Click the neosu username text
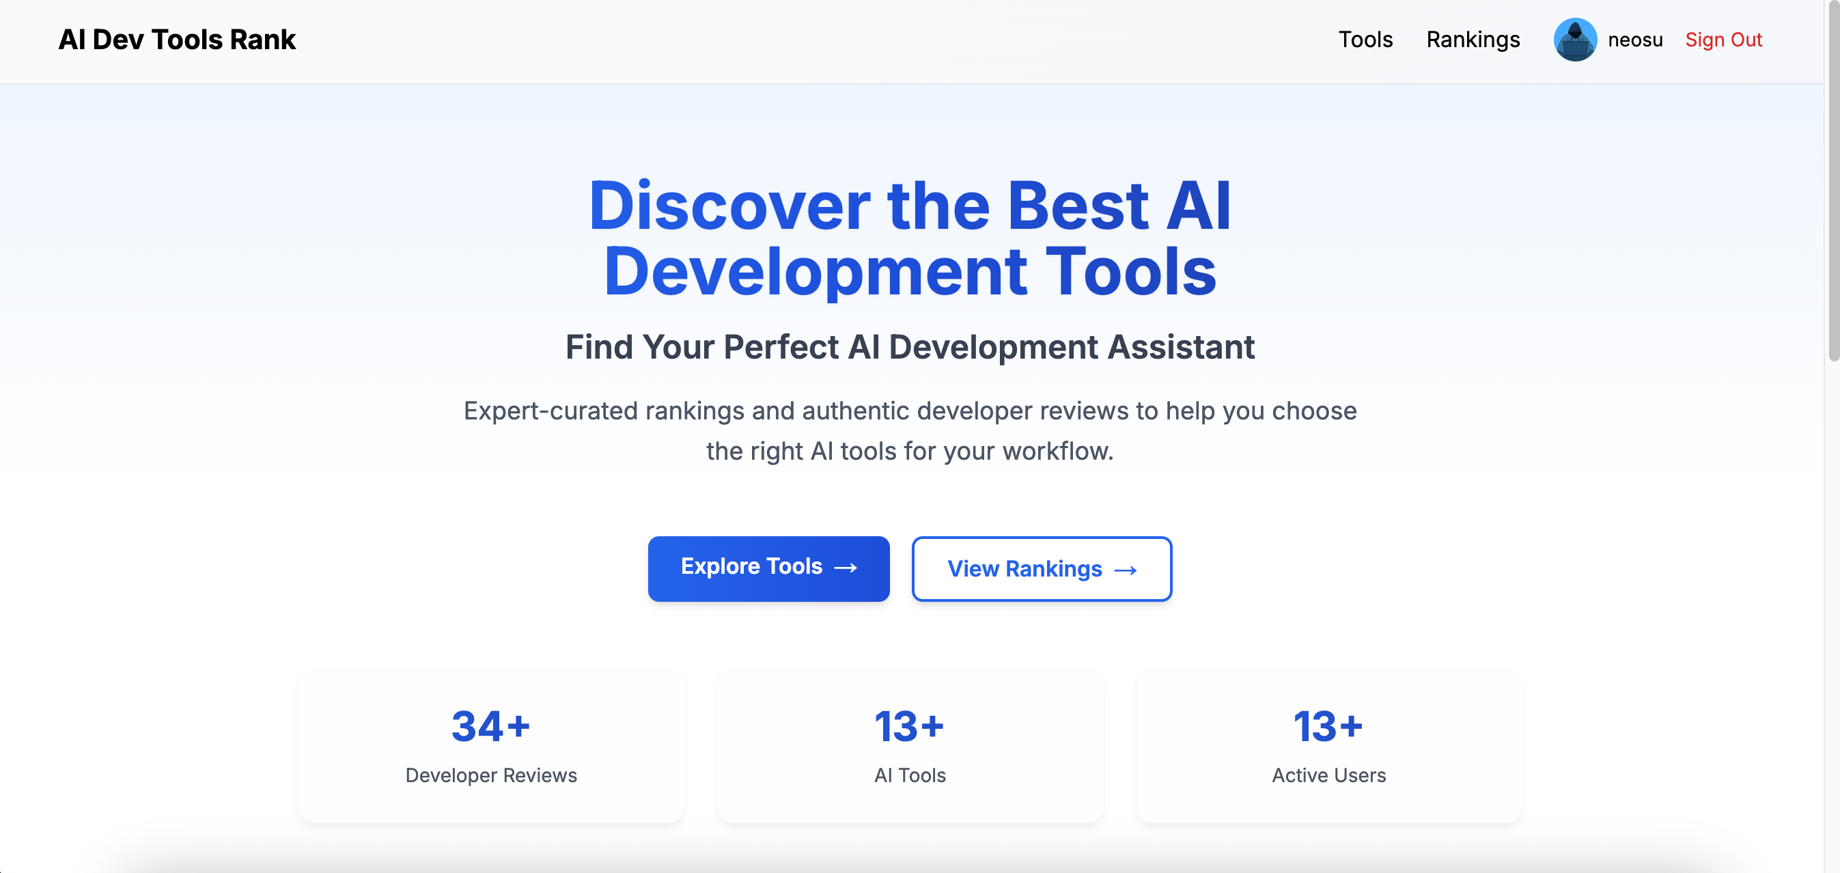This screenshot has width=1840, height=873. tap(1635, 40)
